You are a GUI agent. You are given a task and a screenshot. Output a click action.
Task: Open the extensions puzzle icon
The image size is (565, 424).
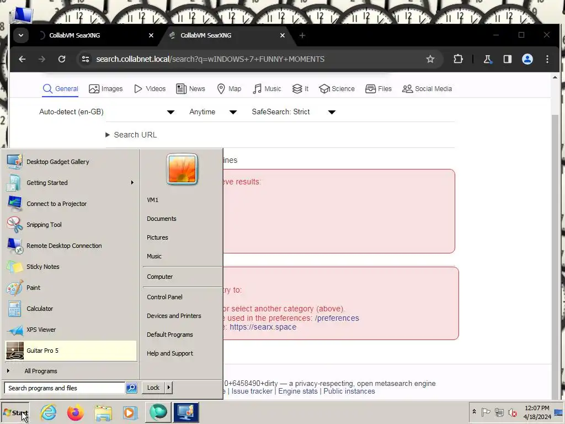click(458, 59)
